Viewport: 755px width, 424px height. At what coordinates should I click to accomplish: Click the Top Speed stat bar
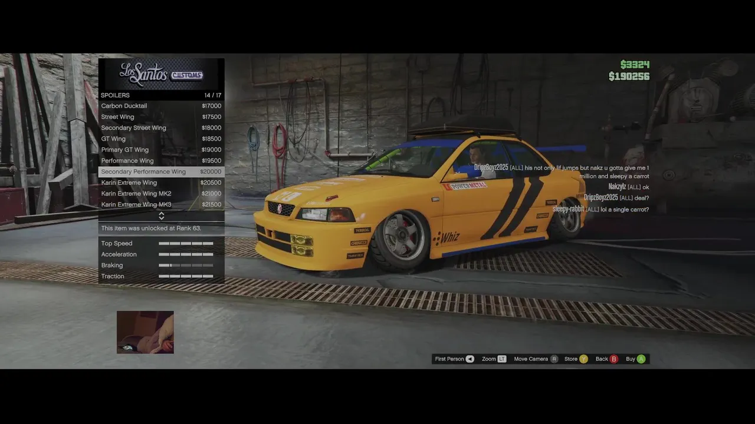186,243
